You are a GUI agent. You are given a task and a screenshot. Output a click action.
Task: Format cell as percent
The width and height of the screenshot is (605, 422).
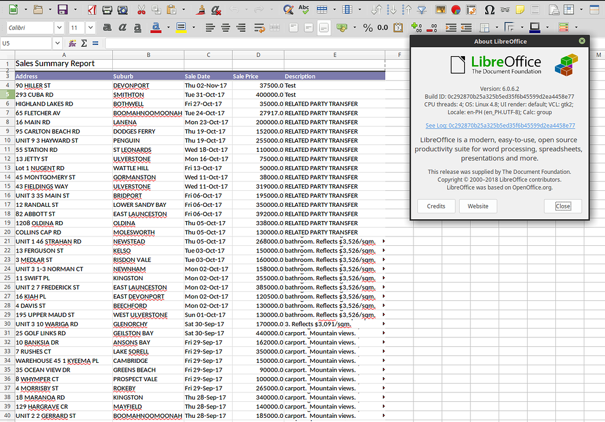[367, 27]
